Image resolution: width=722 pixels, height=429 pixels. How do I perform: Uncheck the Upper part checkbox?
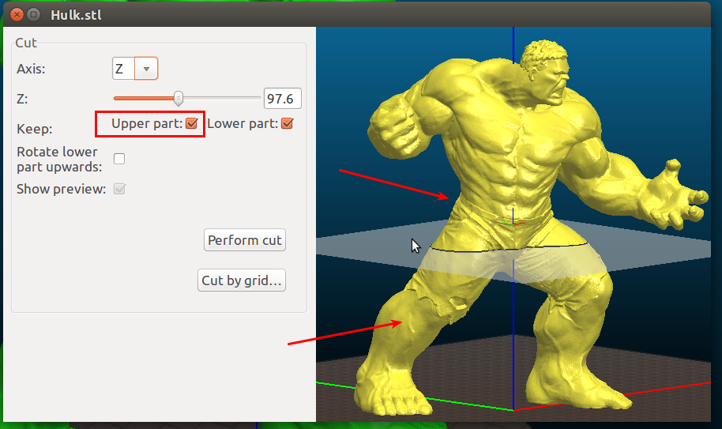click(x=191, y=123)
